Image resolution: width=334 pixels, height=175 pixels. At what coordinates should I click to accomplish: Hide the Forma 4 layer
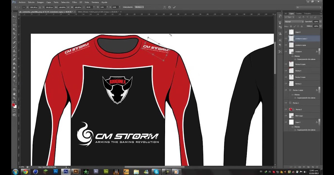tap(286, 71)
